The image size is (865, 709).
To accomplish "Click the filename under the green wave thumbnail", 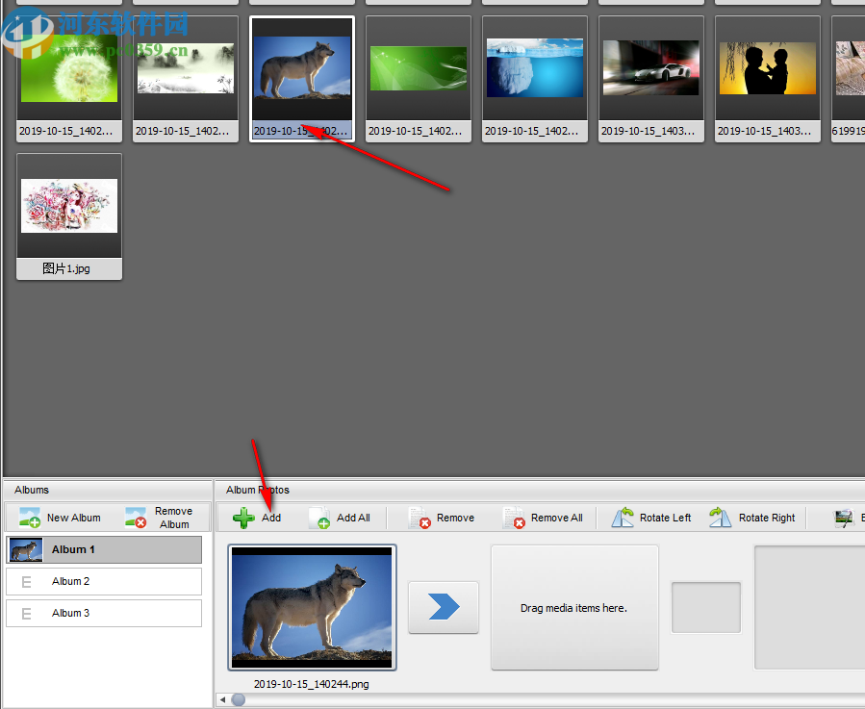I will click(x=415, y=132).
